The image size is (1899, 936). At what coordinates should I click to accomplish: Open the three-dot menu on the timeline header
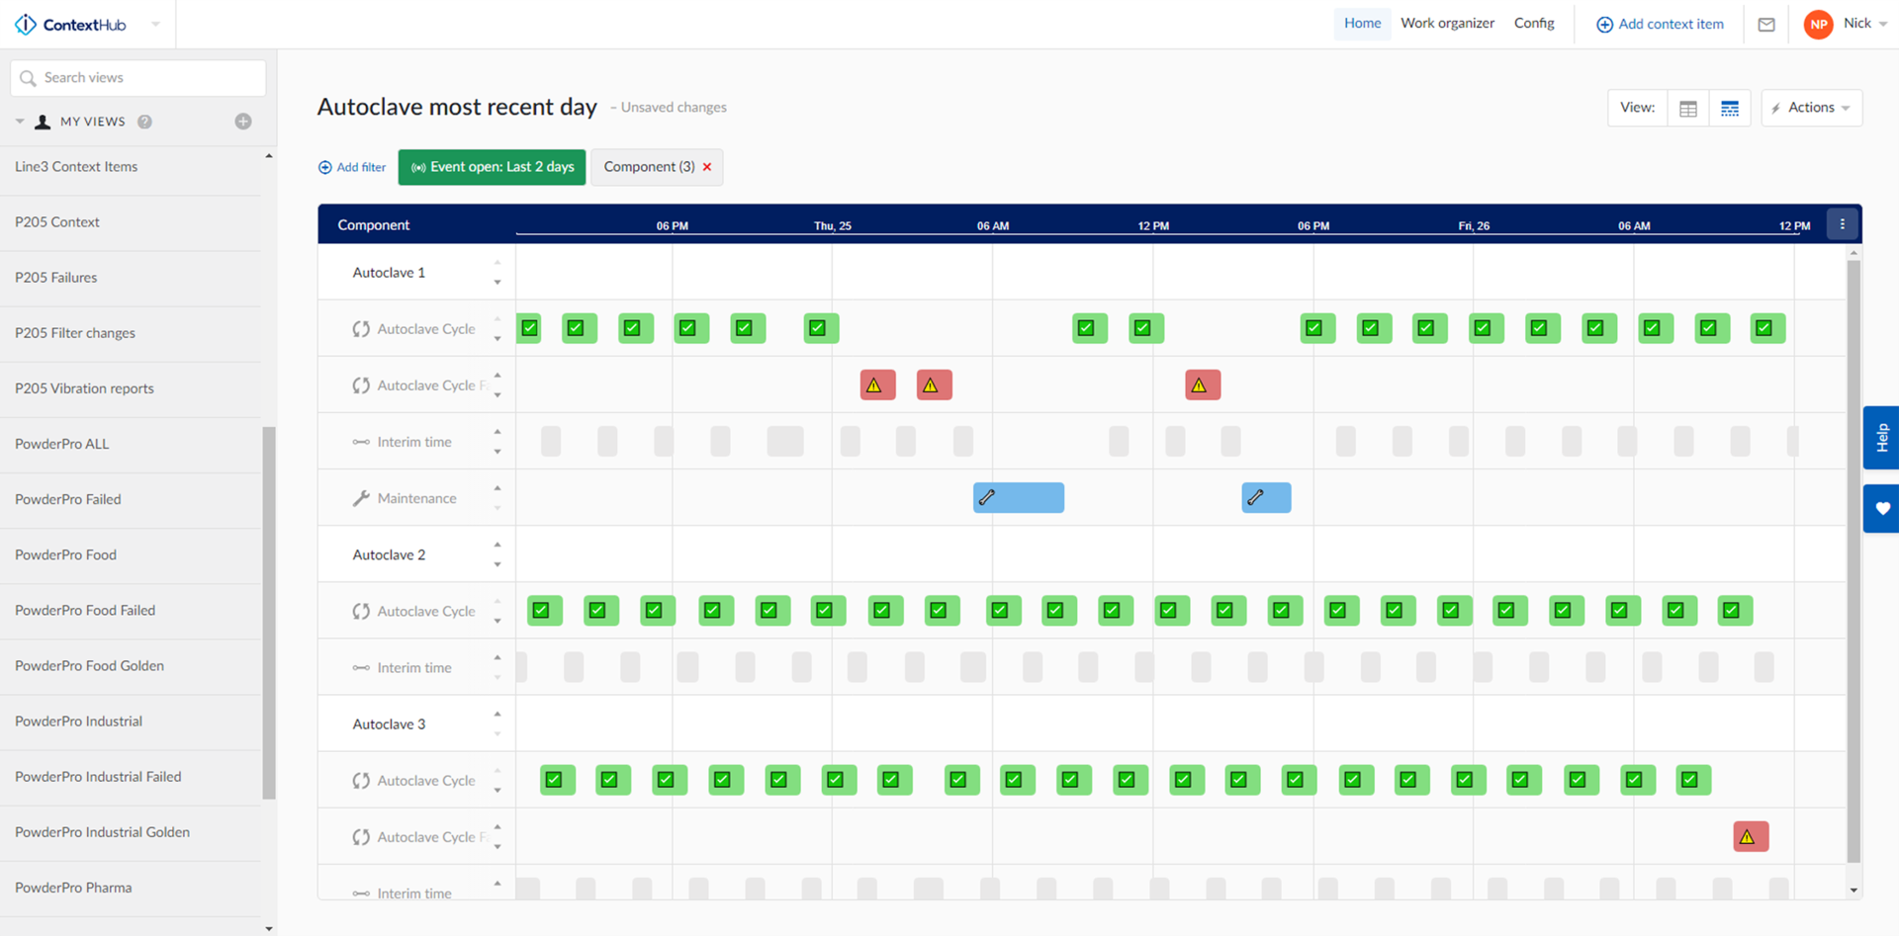[x=1842, y=223]
